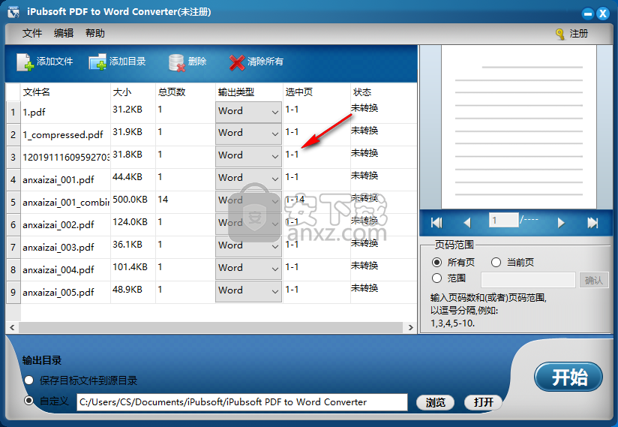Open output type dropdown for 1_compressed.pdf
618x427 pixels.
click(x=248, y=134)
